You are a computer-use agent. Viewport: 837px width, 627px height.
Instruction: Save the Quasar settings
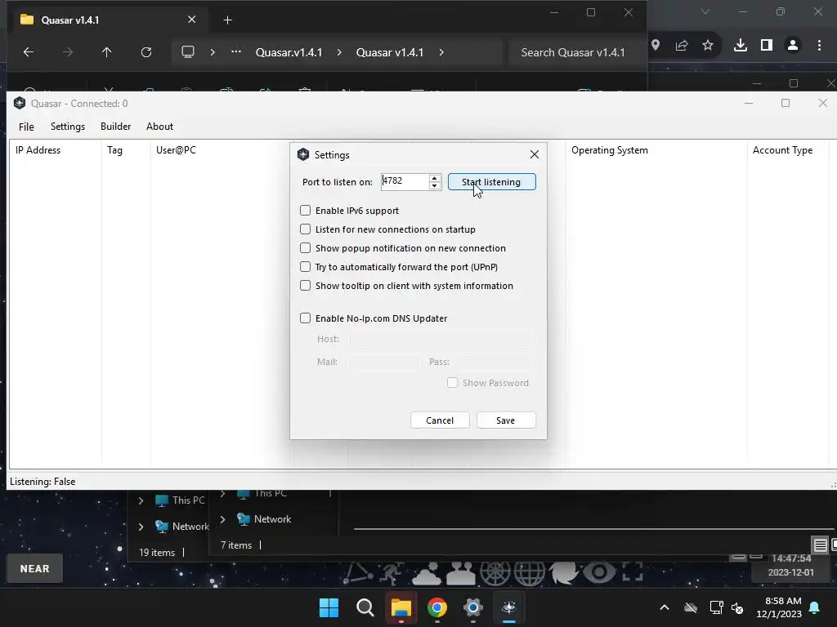505,420
